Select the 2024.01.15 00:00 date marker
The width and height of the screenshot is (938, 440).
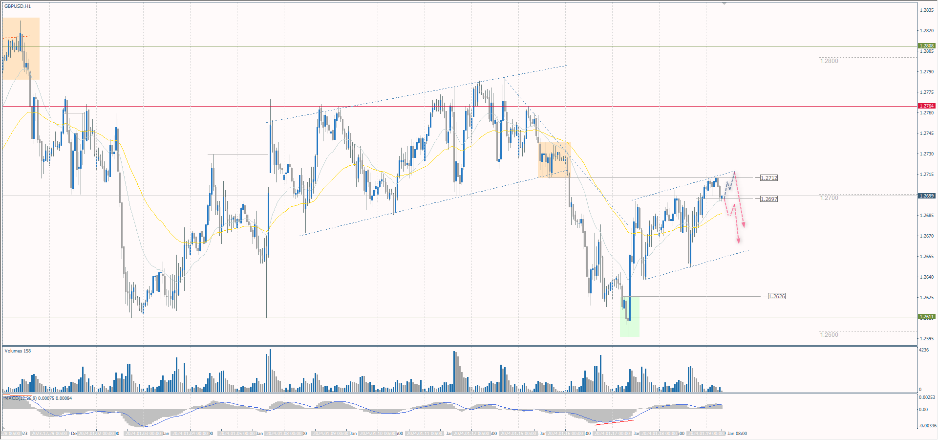[518, 434]
